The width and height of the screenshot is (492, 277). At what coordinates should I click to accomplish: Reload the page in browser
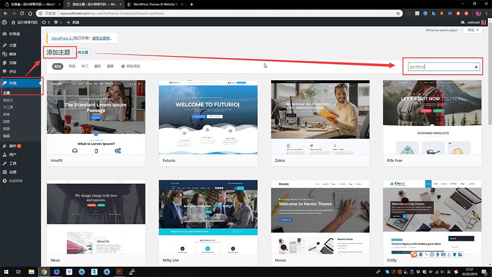coord(22,13)
